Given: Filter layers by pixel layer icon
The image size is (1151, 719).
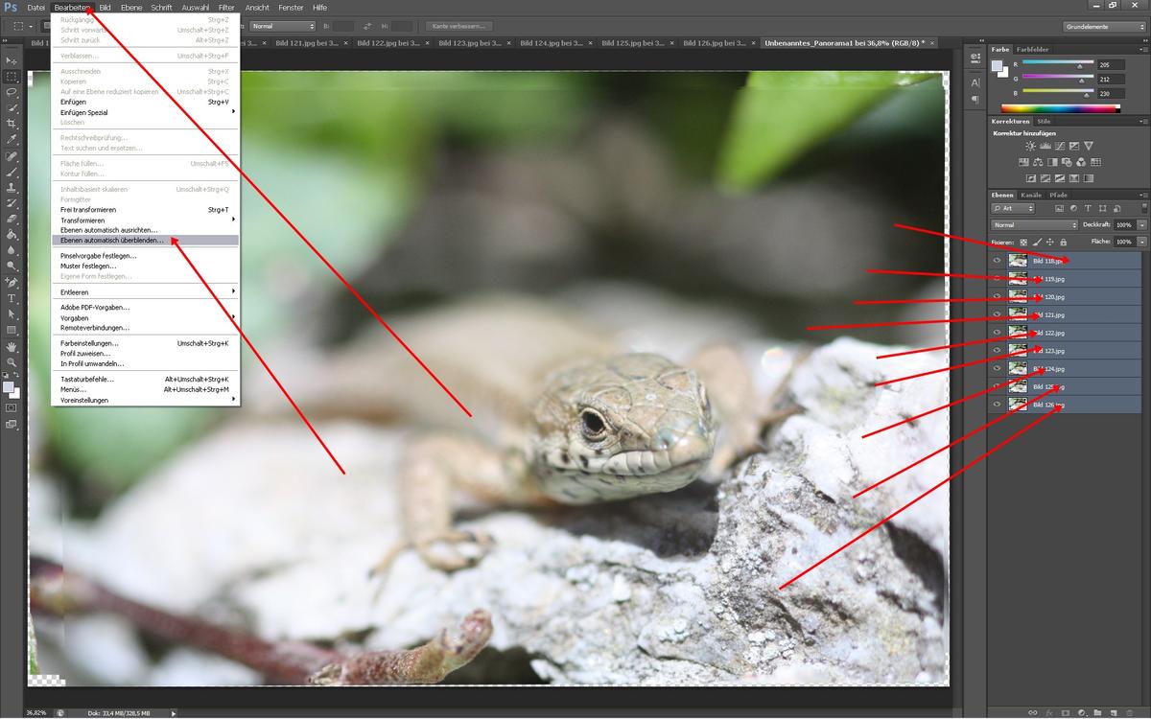Looking at the screenshot, I should click(1059, 208).
